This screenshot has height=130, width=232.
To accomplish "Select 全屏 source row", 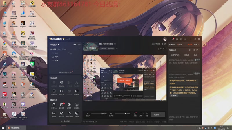I will pyautogui.click(x=66, y=60).
